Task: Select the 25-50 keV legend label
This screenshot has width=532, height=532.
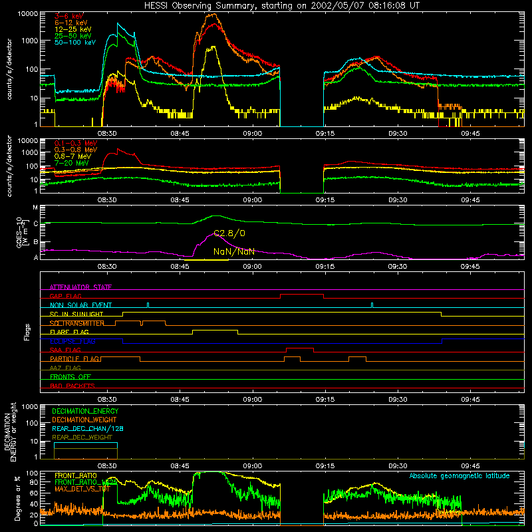Action: click(73, 36)
